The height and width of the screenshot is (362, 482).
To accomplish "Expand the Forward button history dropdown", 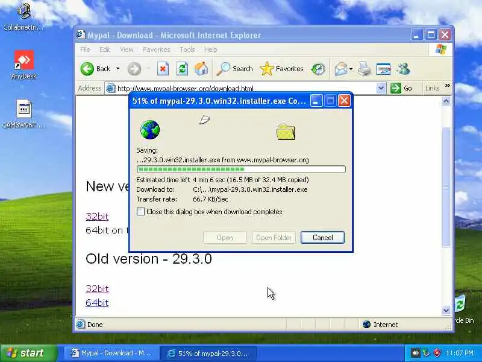I will [148, 69].
